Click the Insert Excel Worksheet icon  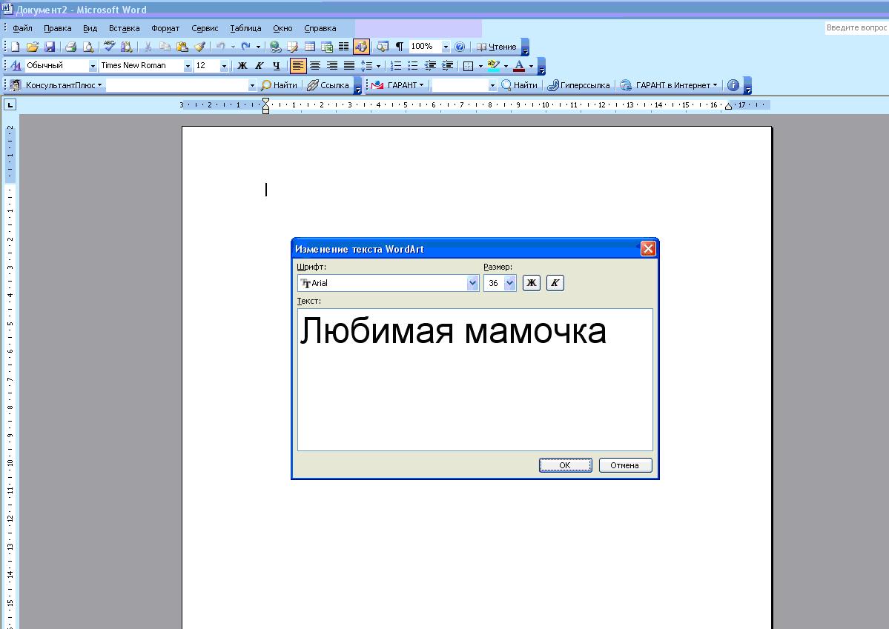(x=326, y=47)
